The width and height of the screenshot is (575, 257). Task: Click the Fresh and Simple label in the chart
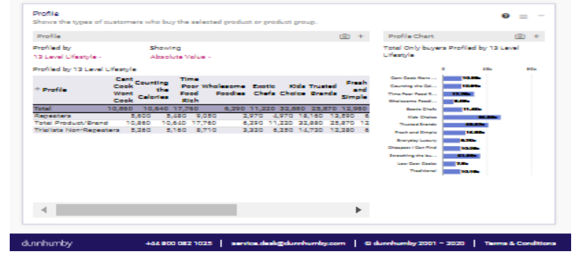click(416, 132)
